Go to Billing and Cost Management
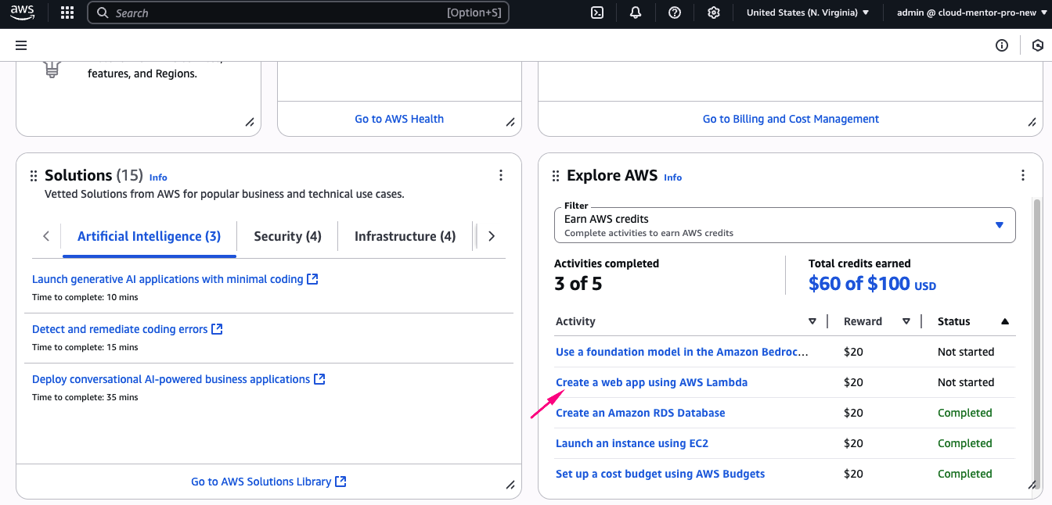Image resolution: width=1052 pixels, height=505 pixels. [x=791, y=119]
